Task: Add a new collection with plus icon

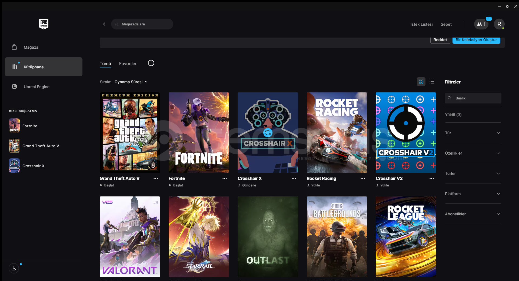Action: 151,63
